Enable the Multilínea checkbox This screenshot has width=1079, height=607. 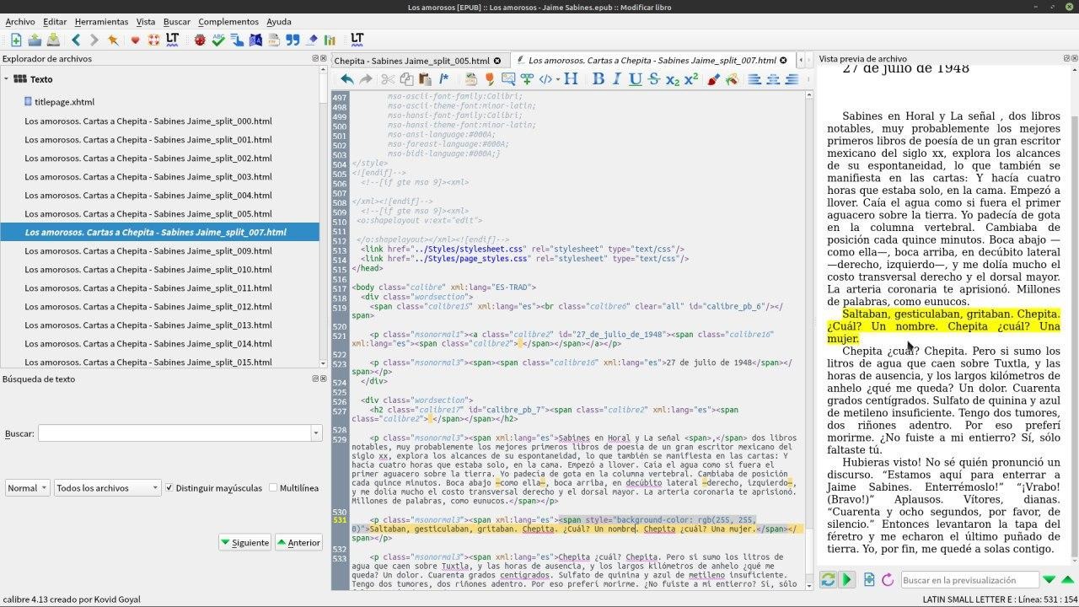tap(273, 488)
